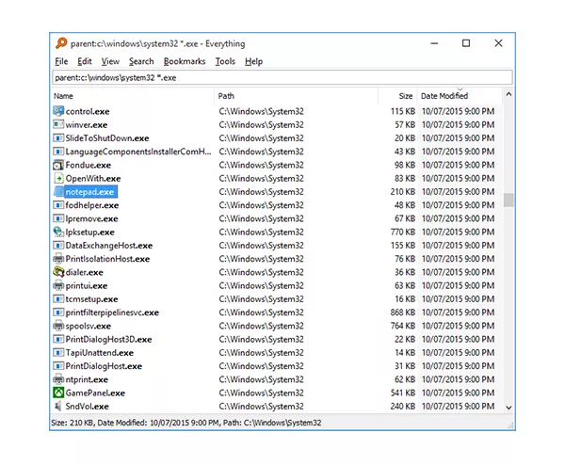
Task: Click the winver.exe file icon
Action: [x=58, y=124]
